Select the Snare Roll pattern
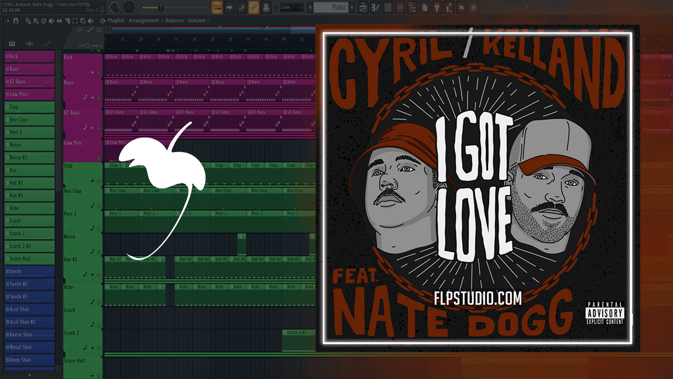 click(29, 259)
